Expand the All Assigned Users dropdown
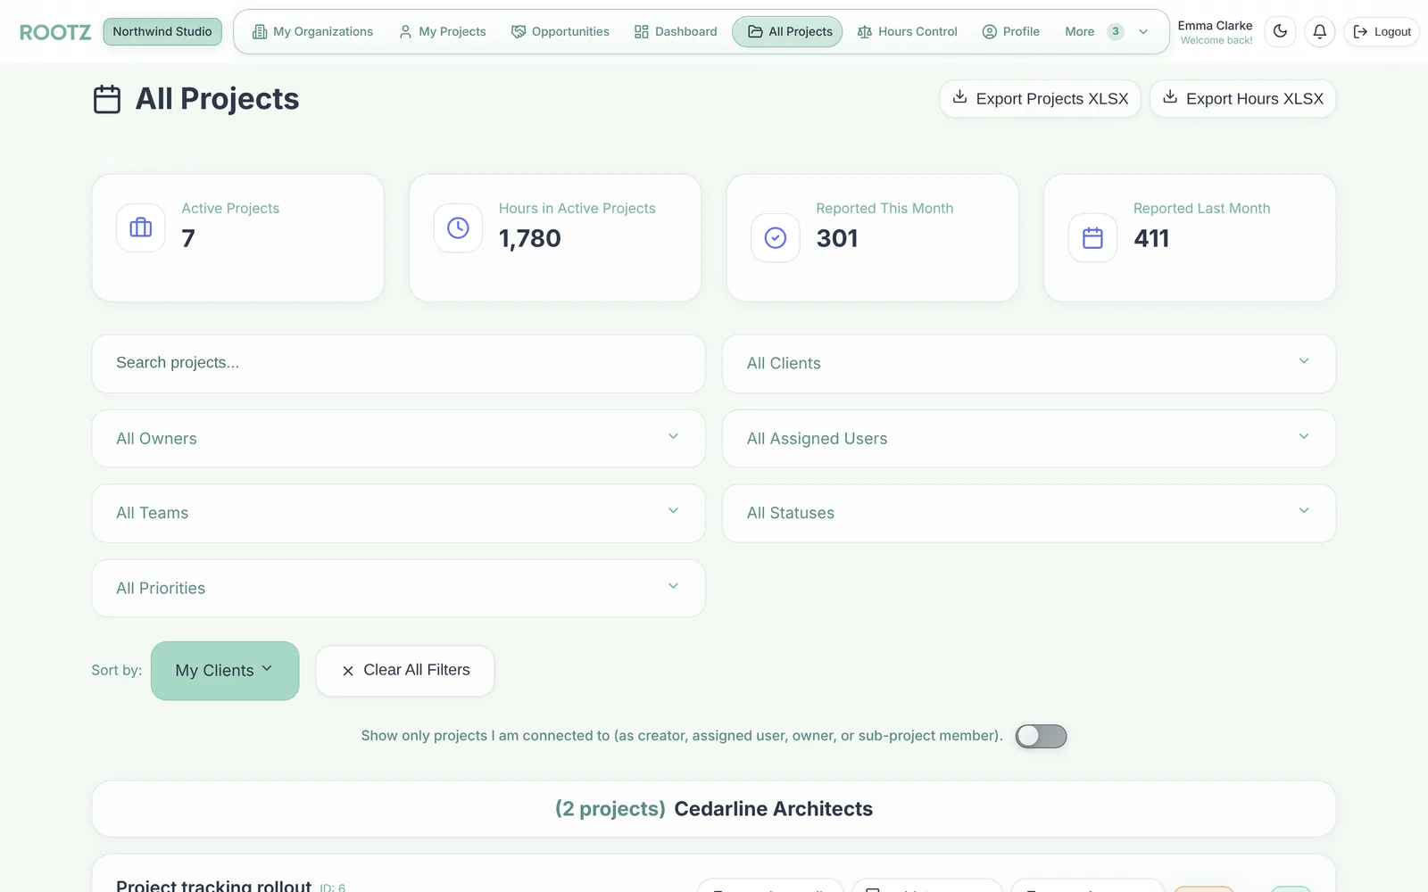1428x892 pixels. coord(1028,438)
